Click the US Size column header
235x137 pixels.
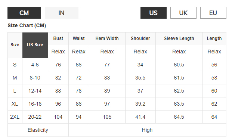click(x=35, y=45)
